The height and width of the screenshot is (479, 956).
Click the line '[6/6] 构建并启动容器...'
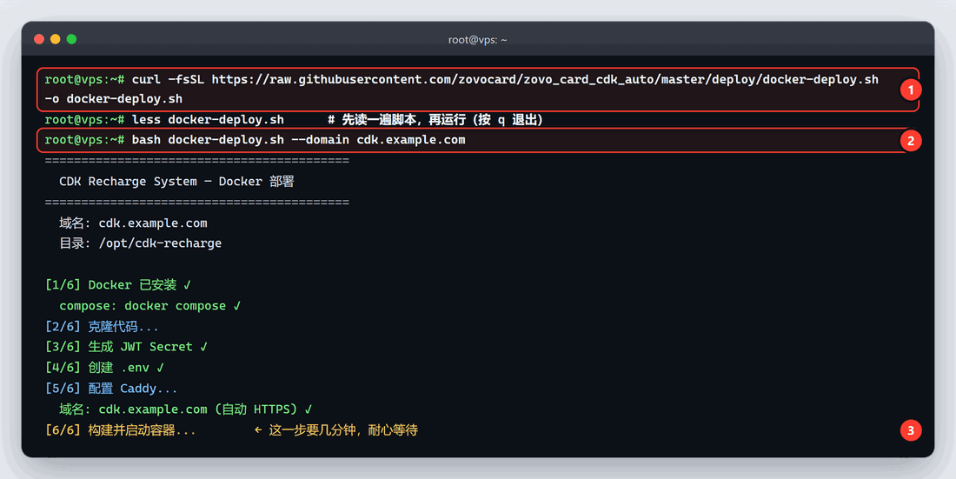[121, 430]
